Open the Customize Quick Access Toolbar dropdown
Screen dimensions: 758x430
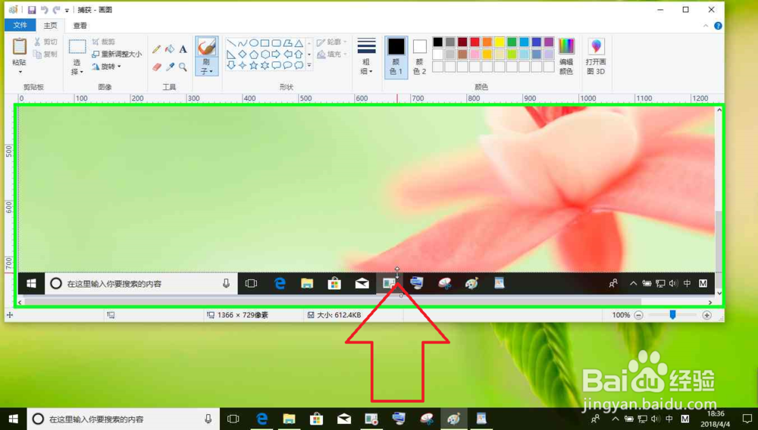tap(67, 10)
